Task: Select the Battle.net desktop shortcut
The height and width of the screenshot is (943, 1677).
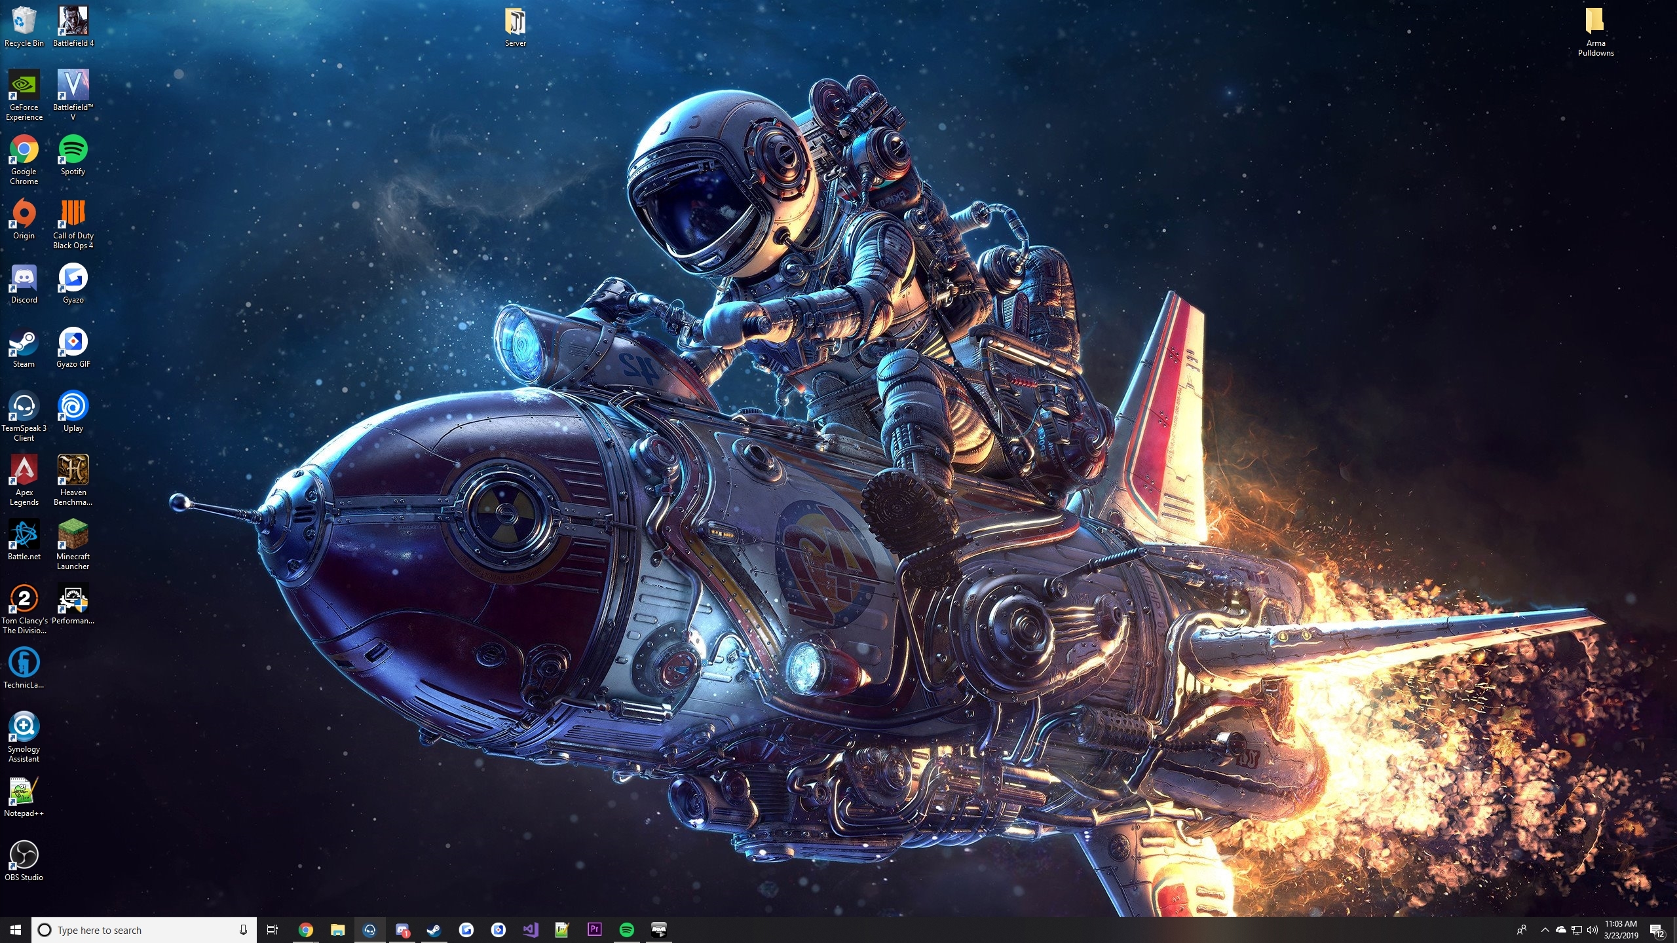Action: [24, 540]
